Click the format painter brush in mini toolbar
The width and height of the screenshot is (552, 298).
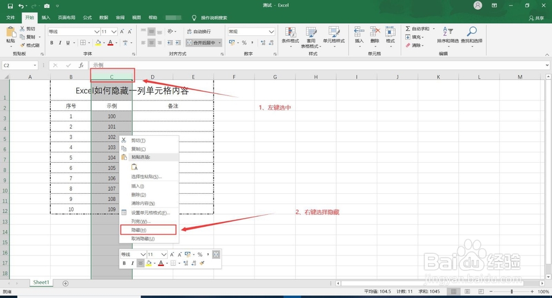click(201, 263)
